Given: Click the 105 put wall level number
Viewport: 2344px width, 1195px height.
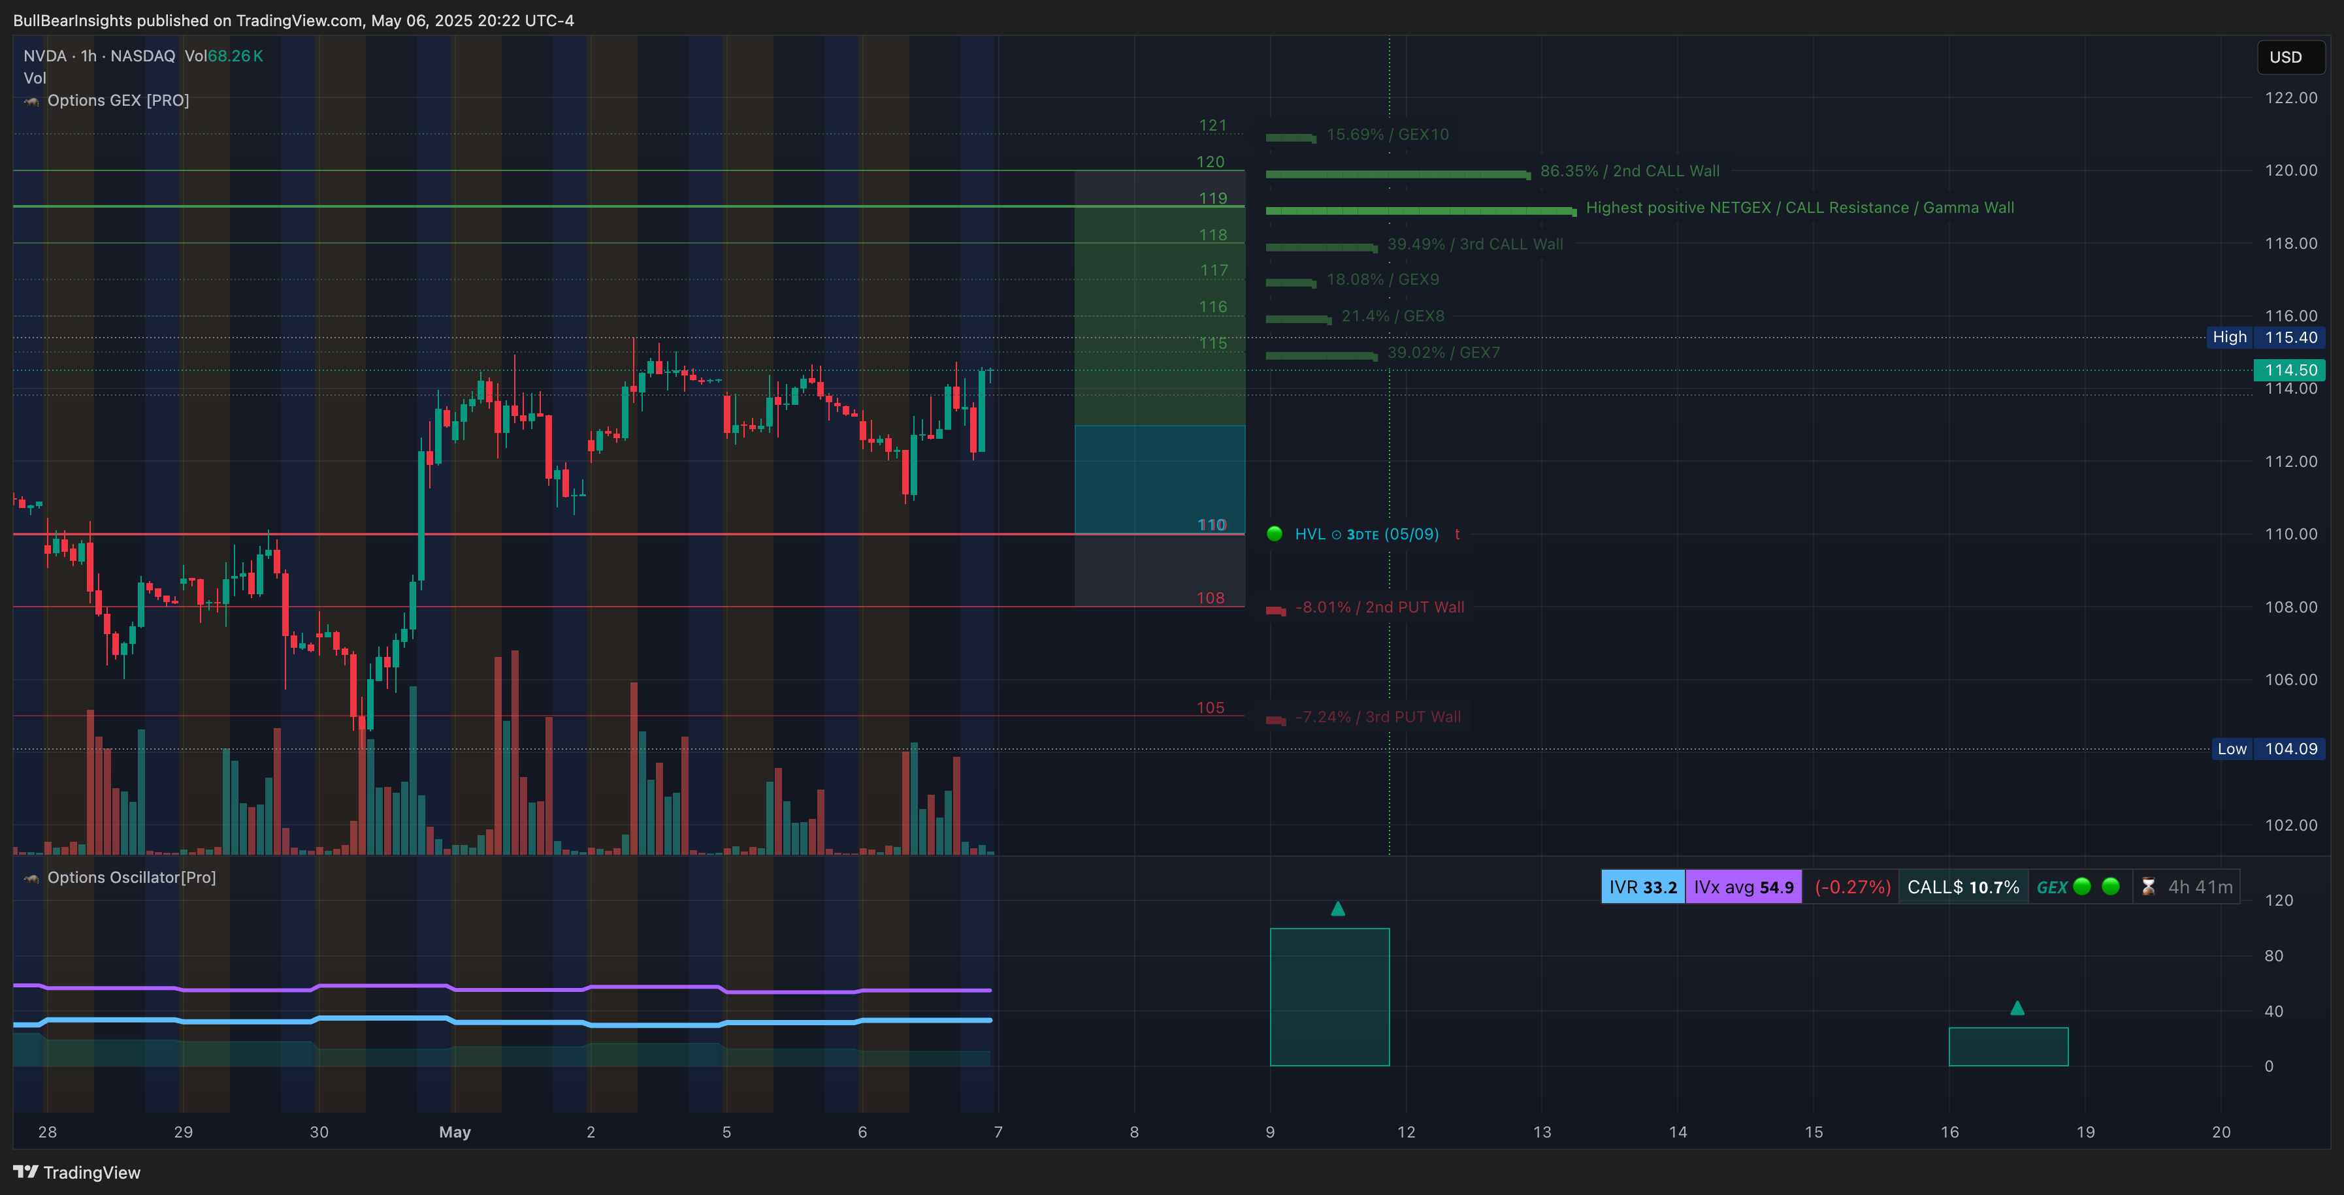Looking at the screenshot, I should (1210, 708).
